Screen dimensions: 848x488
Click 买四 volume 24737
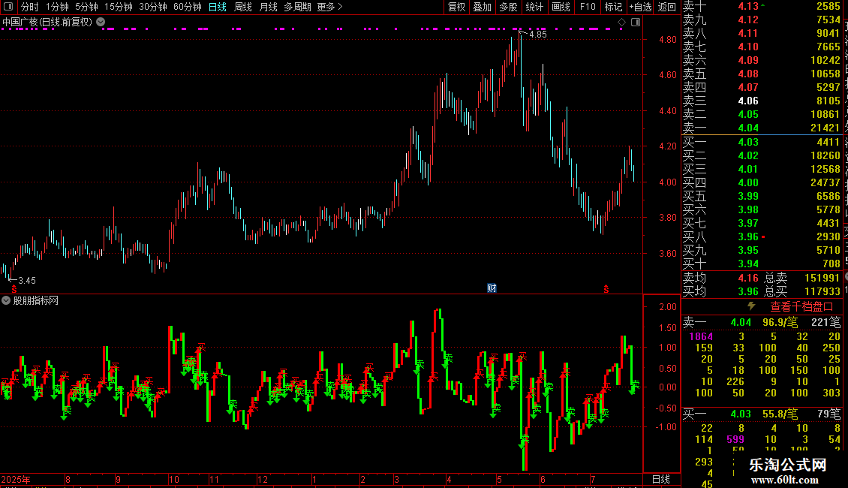click(x=825, y=182)
